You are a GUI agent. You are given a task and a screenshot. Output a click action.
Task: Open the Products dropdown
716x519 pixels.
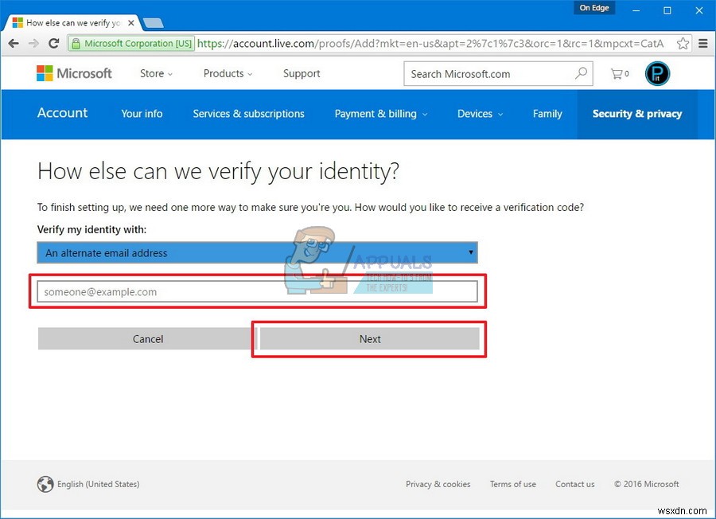click(x=228, y=73)
